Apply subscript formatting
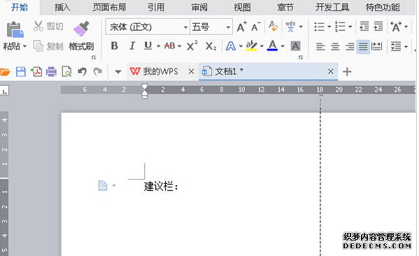Viewport: 419px width, 256px height. [x=211, y=46]
